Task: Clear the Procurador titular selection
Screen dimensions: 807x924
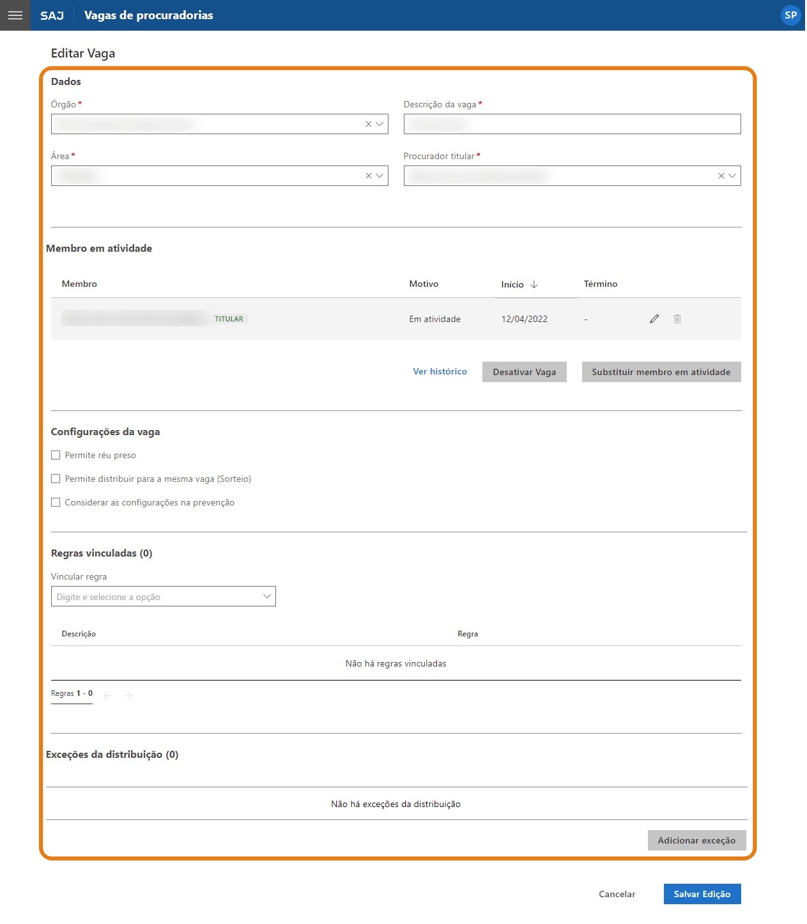Action: click(721, 176)
